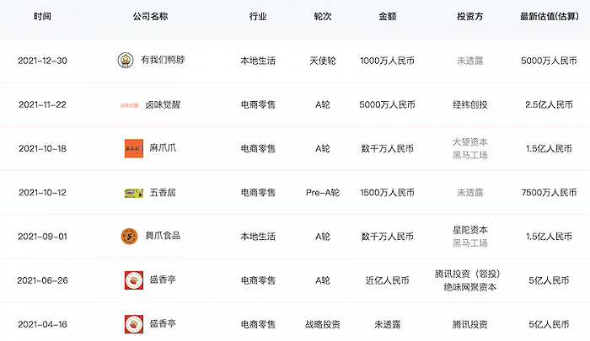Click the 有我们鸭脖 company logo icon
The height and width of the screenshot is (341, 590).
coord(126,61)
